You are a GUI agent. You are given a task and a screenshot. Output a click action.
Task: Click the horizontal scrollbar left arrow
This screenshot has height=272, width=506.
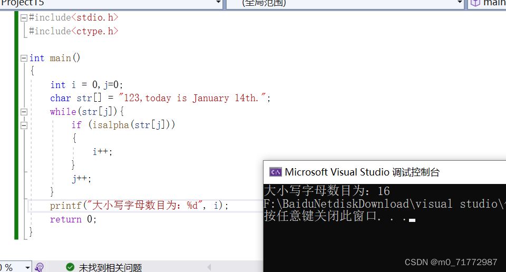coord(209,267)
